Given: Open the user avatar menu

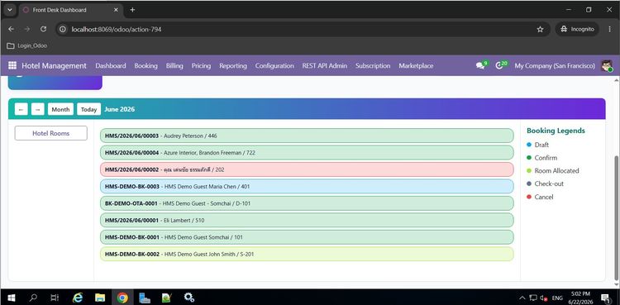Looking at the screenshot, I should click(607, 65).
